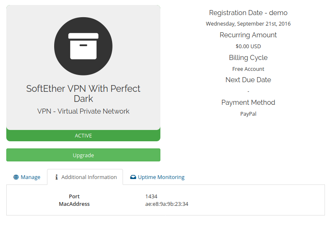Switch to Additional Information tab
This screenshot has height=231, width=330.
[x=85, y=177]
